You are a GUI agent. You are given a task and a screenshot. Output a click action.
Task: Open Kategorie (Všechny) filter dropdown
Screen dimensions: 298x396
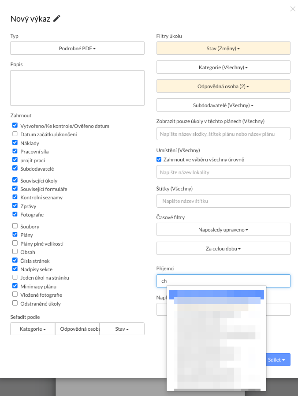[223, 67]
